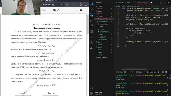Run the Julia file with play icon
The height and width of the screenshot is (96, 171).
pos(161,3)
